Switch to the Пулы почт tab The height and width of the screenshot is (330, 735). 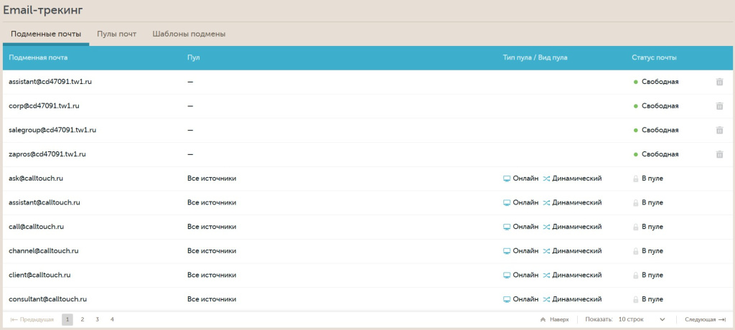(117, 34)
